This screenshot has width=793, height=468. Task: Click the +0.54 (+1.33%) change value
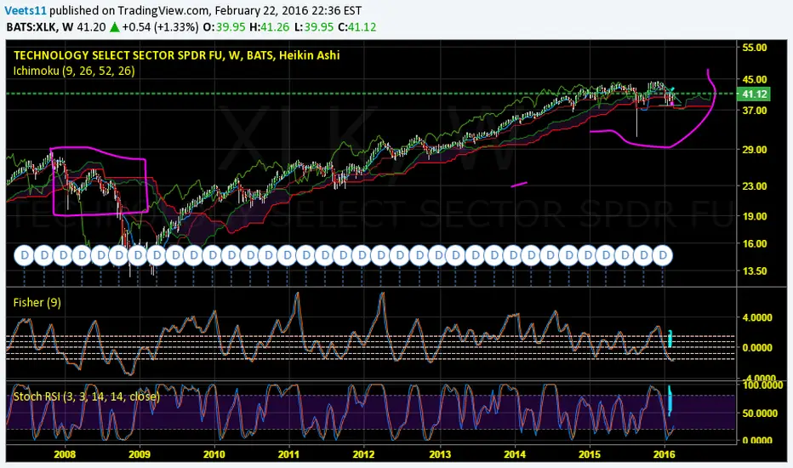click(160, 27)
